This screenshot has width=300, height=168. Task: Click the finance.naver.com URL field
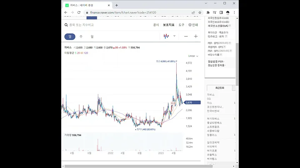coord(123,12)
